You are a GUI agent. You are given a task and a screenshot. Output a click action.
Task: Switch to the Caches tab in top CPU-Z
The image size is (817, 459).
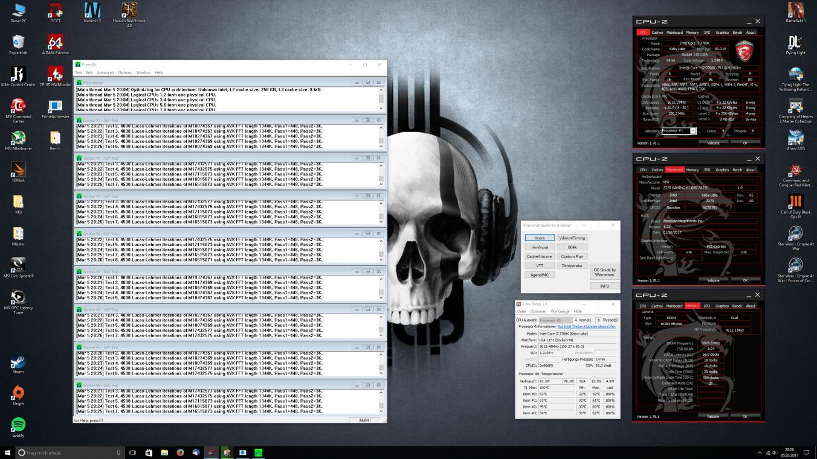pyautogui.click(x=657, y=33)
